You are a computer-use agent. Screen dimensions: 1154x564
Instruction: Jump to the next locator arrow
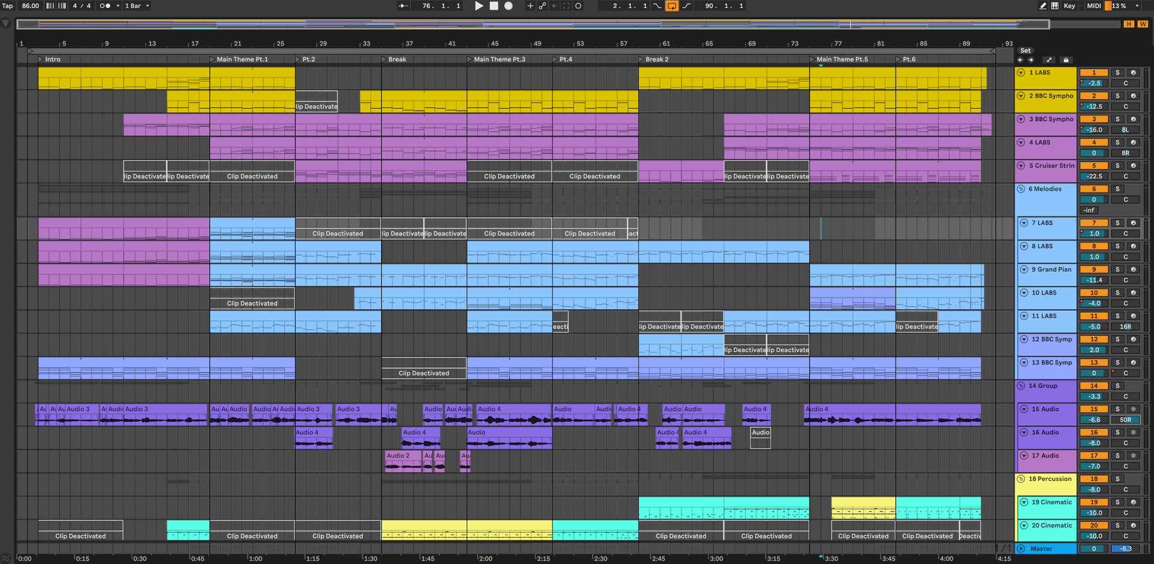(1031, 60)
